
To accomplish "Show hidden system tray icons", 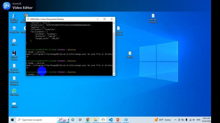I will coord(175,120).
